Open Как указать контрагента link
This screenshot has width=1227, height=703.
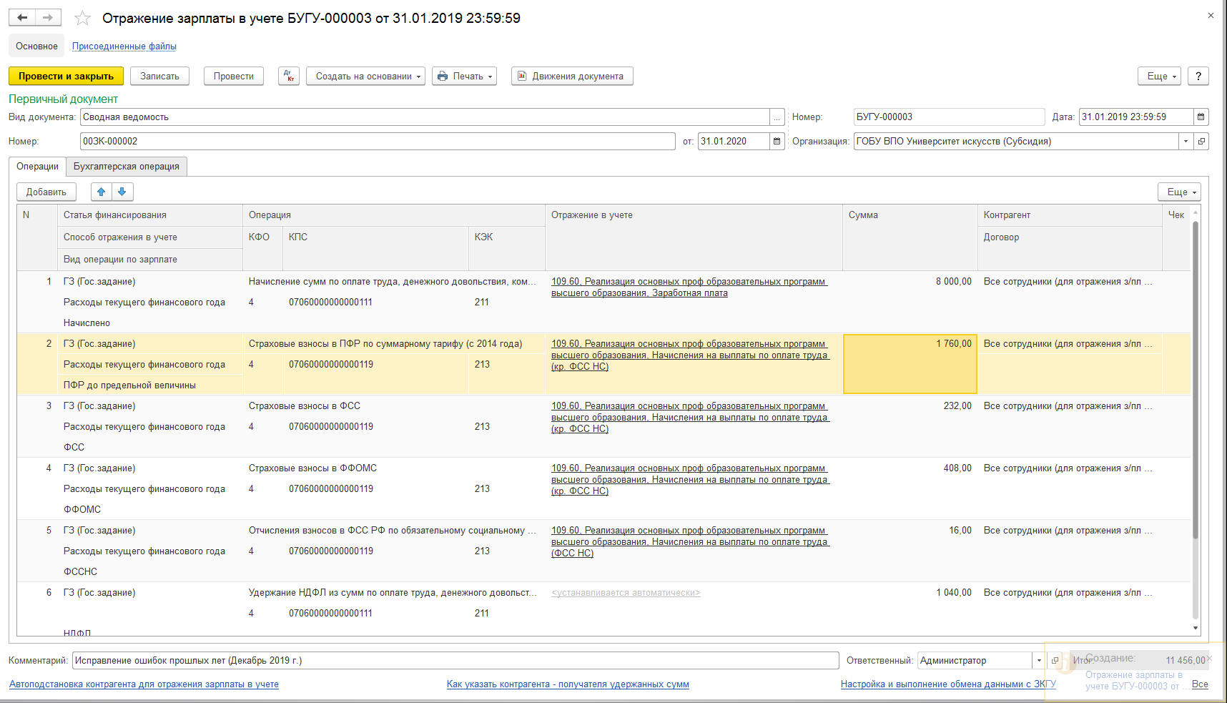[568, 684]
